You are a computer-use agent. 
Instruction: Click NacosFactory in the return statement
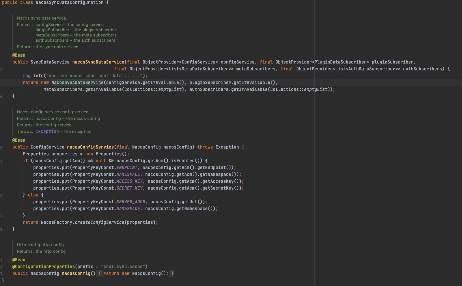(57, 222)
